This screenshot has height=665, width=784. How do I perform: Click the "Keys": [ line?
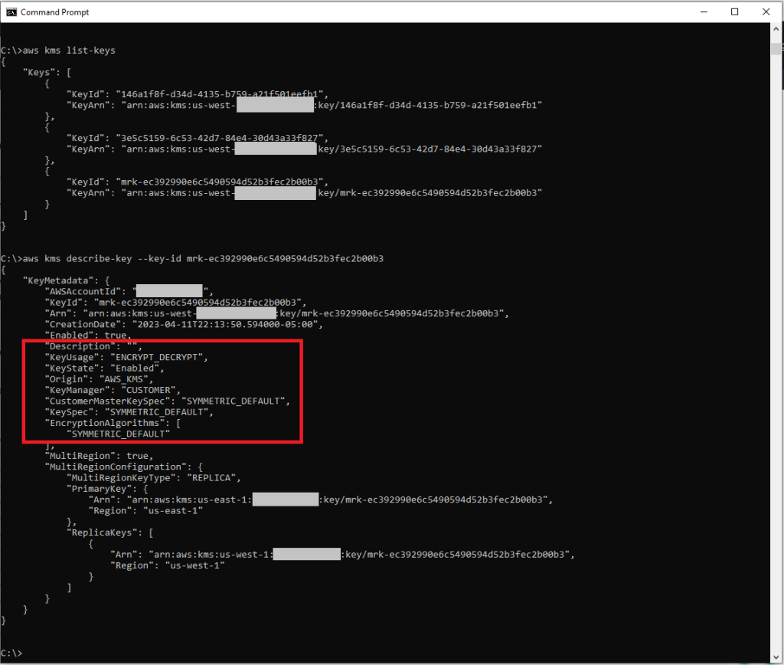click(47, 73)
